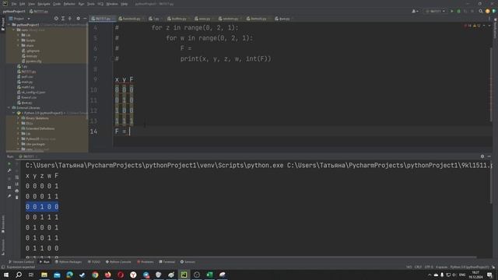
Task: Open the user account dropdown icon
Action: (x=415, y=11)
